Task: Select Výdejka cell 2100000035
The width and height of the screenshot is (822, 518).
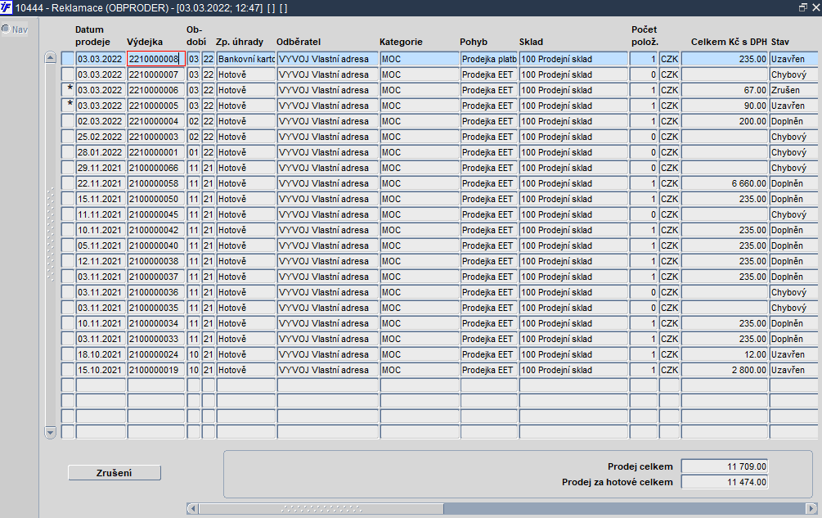Action: tap(155, 308)
